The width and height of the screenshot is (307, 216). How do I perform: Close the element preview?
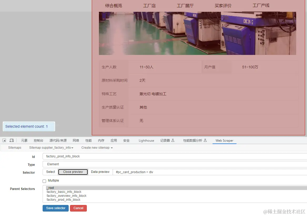tap(73, 172)
